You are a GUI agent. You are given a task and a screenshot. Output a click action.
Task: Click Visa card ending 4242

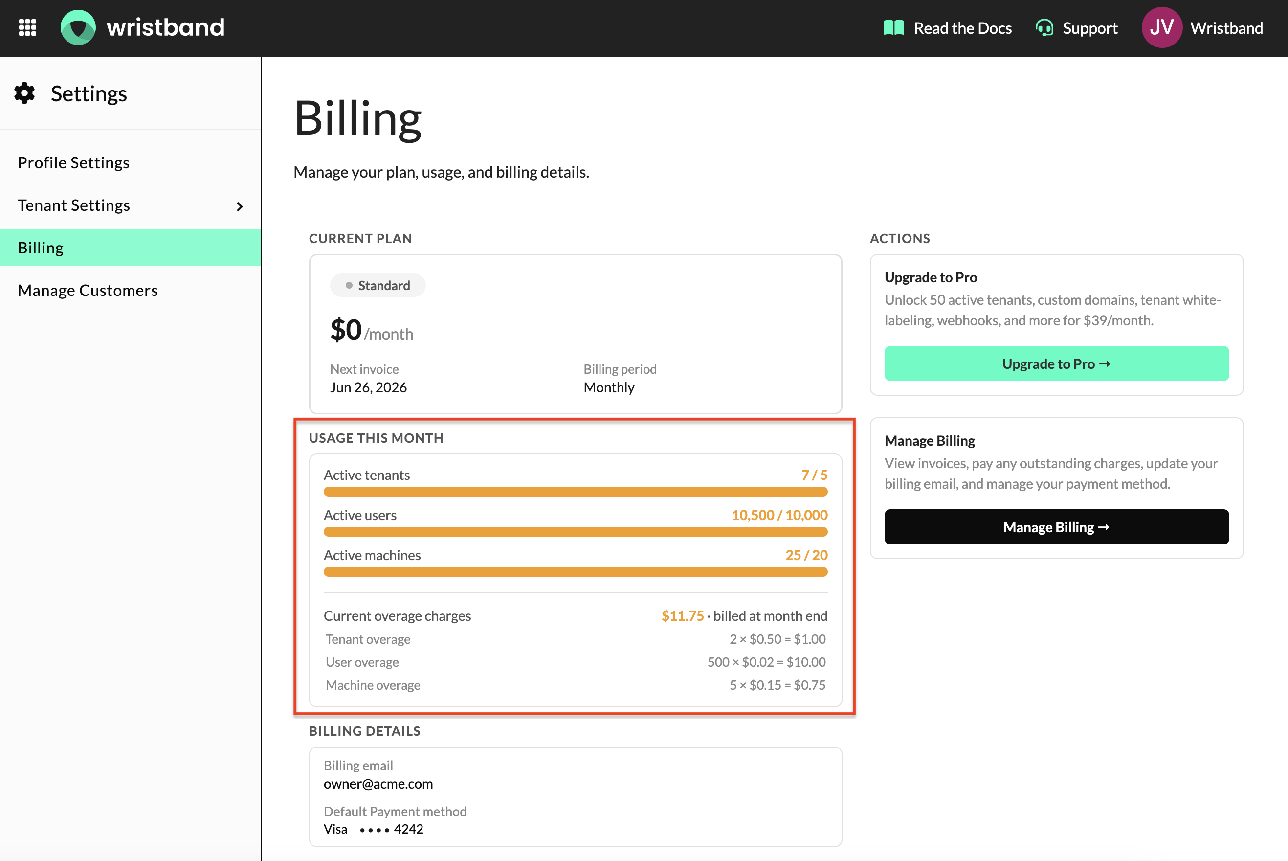point(373,829)
